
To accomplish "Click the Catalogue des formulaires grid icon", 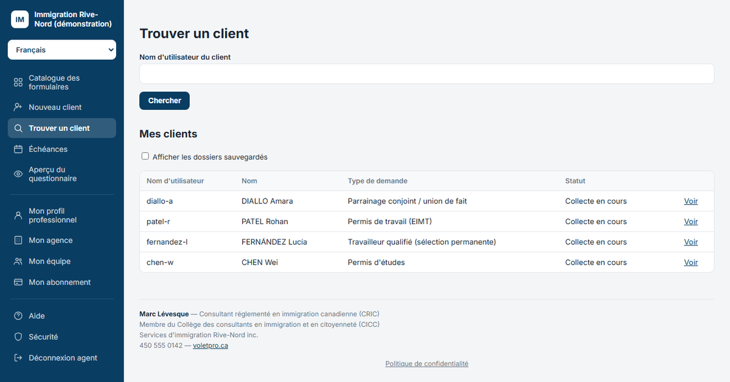I will 18,83.
